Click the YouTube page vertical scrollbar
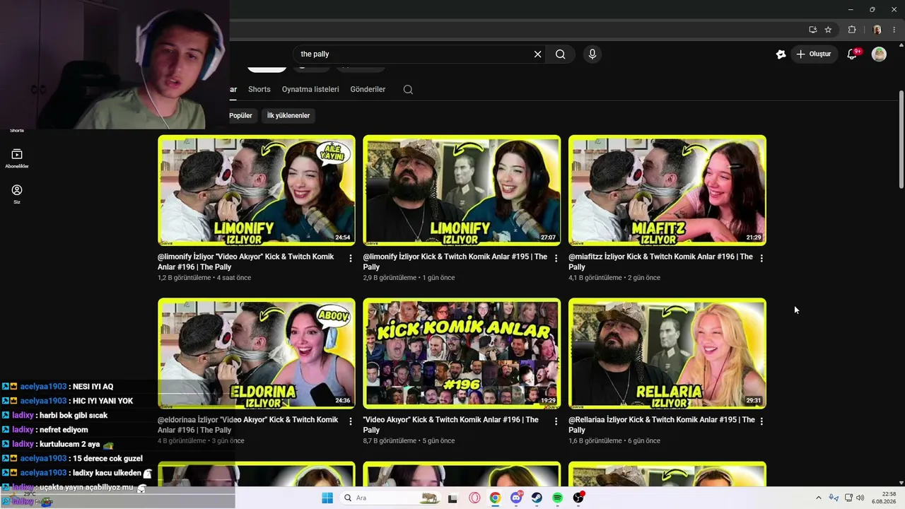 tap(901, 139)
